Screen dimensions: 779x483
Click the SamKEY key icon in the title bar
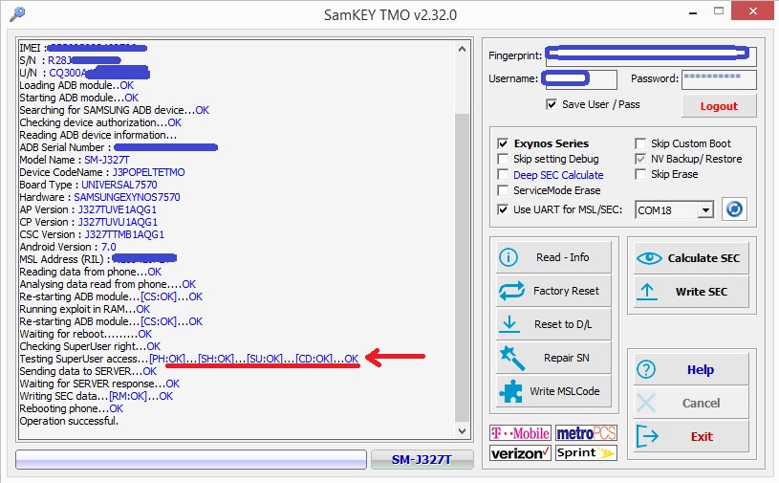(x=17, y=13)
